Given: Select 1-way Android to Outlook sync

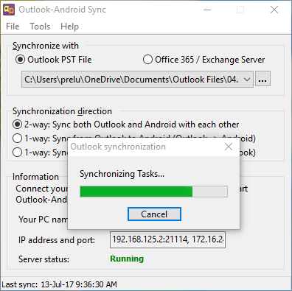Looking at the screenshot, I should (x=17, y=152).
